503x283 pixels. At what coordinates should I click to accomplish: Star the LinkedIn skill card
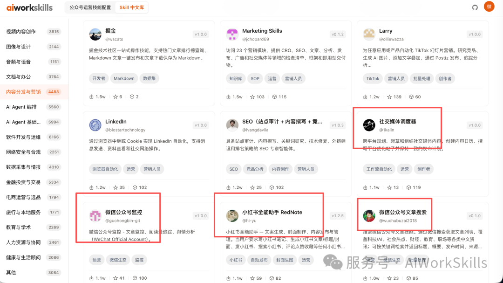[116, 187]
